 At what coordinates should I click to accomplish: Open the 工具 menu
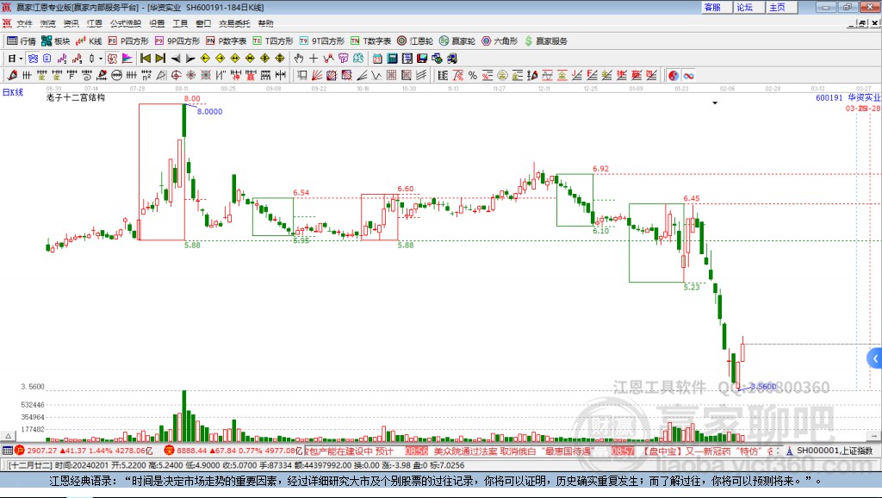[180, 23]
